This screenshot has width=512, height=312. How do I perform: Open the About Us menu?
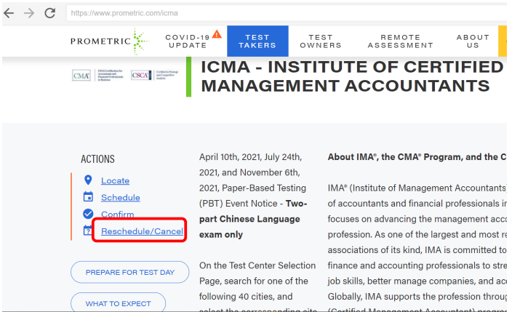tap(473, 41)
